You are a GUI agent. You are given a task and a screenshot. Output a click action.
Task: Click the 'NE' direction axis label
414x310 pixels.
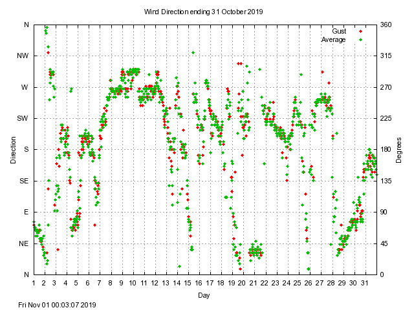[x=23, y=243]
